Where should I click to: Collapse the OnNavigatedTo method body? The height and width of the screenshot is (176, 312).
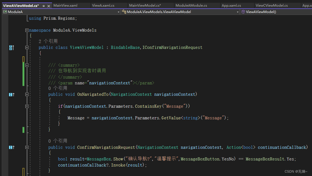(x=27, y=94)
